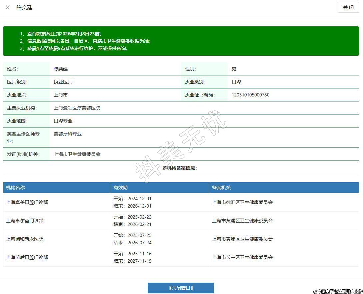Viewport: 363px width, 294px height.
Task: Select the 上海卓美口腔门诊部 row
Action: [x=27, y=202]
